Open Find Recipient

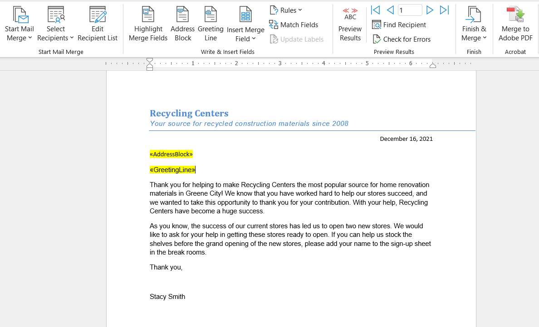click(x=399, y=25)
